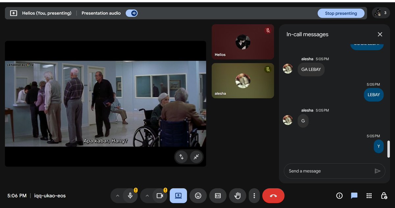
Task: Toggle closed captions
Action: click(x=218, y=196)
